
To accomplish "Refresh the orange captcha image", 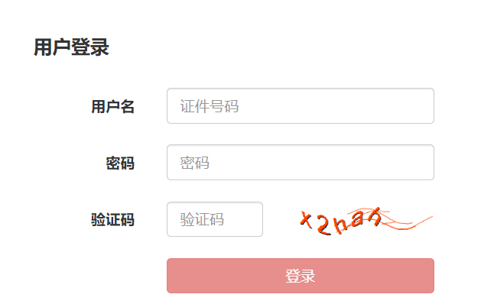I will point(366,221).
